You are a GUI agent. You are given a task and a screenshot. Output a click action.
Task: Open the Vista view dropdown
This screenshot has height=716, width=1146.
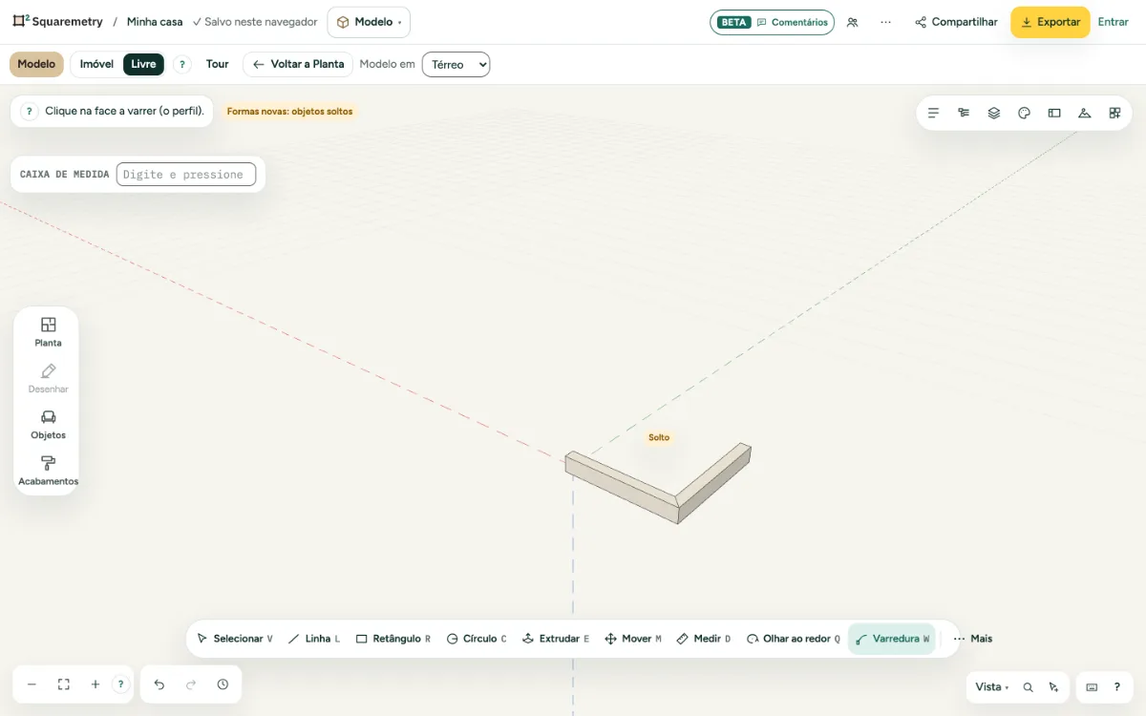(992, 687)
